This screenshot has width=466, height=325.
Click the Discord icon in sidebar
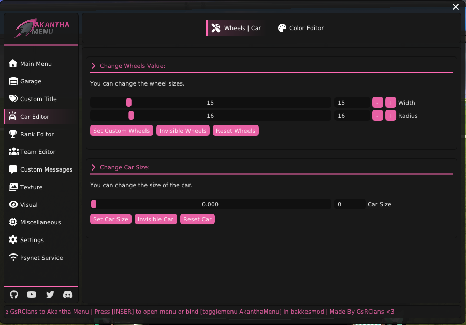coord(67,294)
